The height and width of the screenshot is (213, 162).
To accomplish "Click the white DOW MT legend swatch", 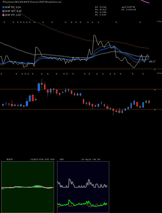I will pos(3,11).
